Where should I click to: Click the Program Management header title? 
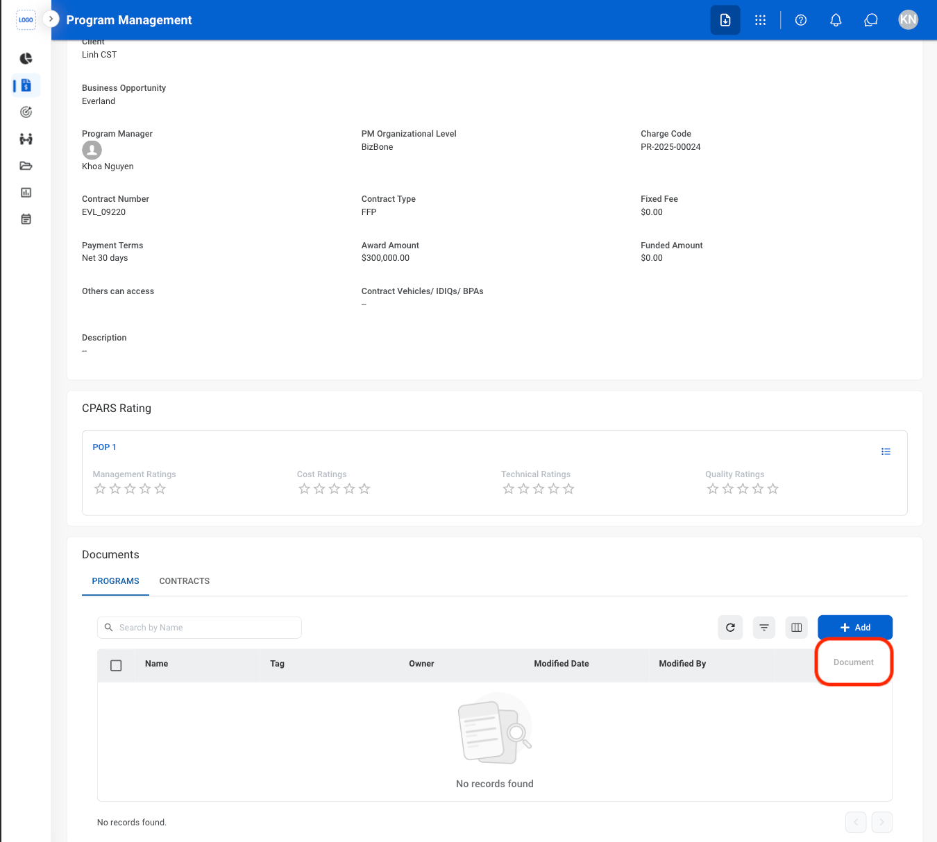(x=129, y=20)
